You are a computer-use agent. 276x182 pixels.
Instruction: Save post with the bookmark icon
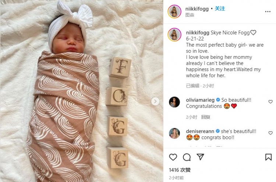[x=268, y=157]
